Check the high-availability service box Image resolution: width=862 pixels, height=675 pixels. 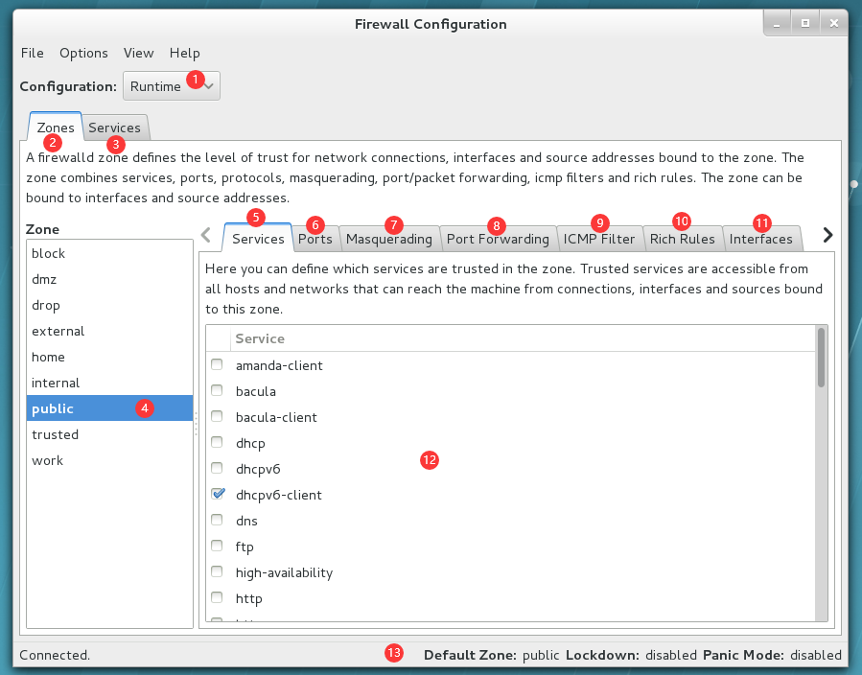217,571
